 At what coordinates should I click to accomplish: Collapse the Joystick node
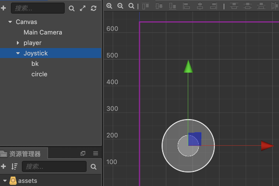click(18, 53)
